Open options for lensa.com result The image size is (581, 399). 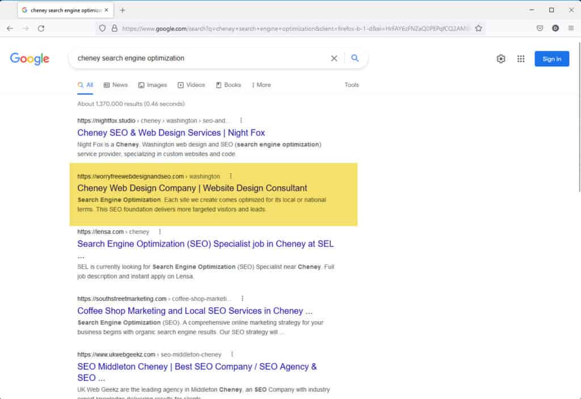pyautogui.click(x=159, y=232)
